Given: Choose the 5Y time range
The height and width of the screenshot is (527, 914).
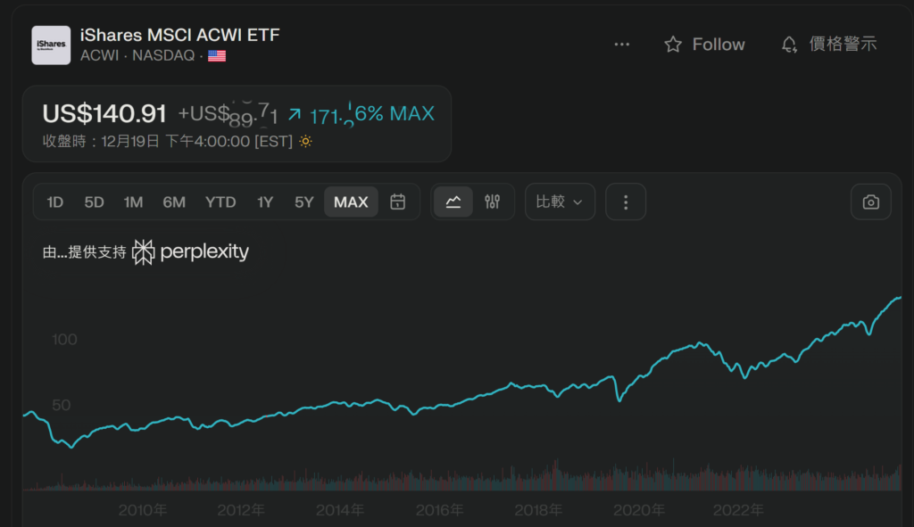Looking at the screenshot, I should coord(304,202).
